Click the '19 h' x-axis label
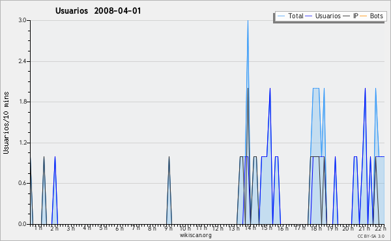 (x=332, y=228)
